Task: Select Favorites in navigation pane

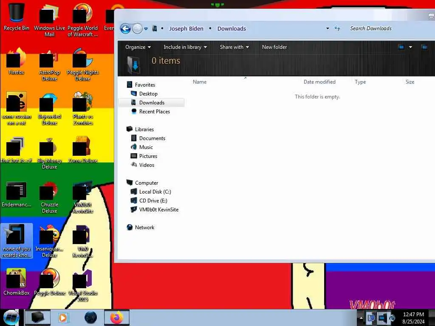Action: (x=141, y=85)
